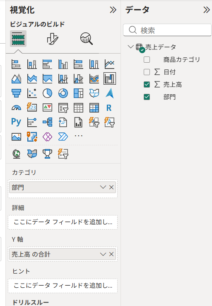Collapse the 視覚化 pane with chevrons
The image size is (212, 306).
(113, 10)
